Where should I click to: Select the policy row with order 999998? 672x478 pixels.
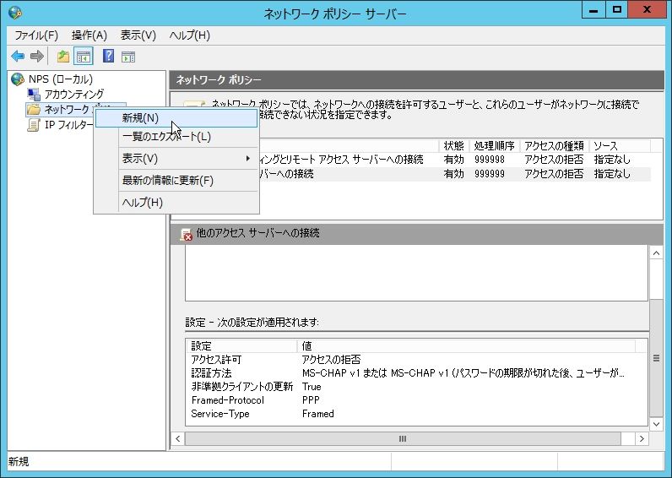(x=455, y=160)
